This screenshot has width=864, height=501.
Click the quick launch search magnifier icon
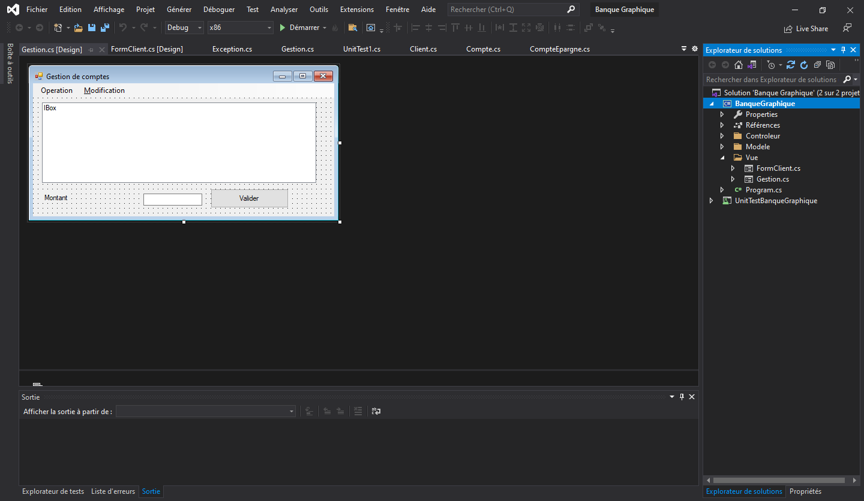coord(571,10)
